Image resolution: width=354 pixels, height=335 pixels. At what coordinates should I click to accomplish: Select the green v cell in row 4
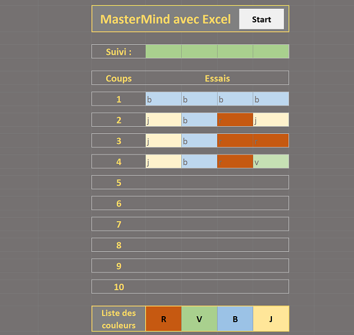[x=271, y=162]
